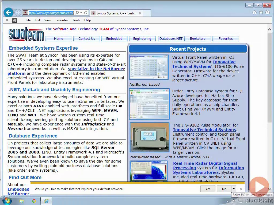This screenshot has height=205, width=274.
Task: Open the address bar dropdown arrow
Action: (81, 13)
